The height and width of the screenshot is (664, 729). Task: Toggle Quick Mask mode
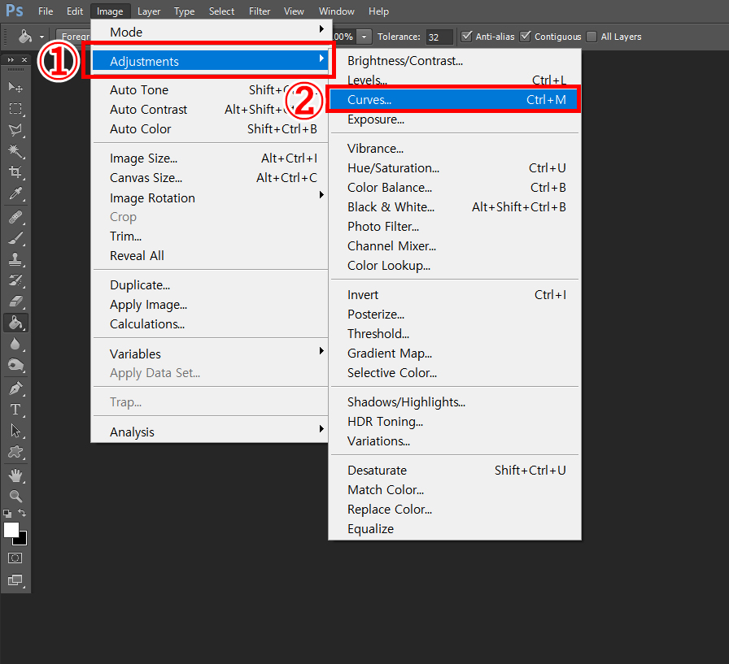pyautogui.click(x=15, y=558)
